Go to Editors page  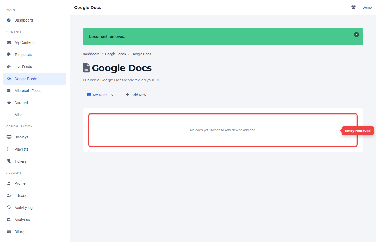[35, 195]
